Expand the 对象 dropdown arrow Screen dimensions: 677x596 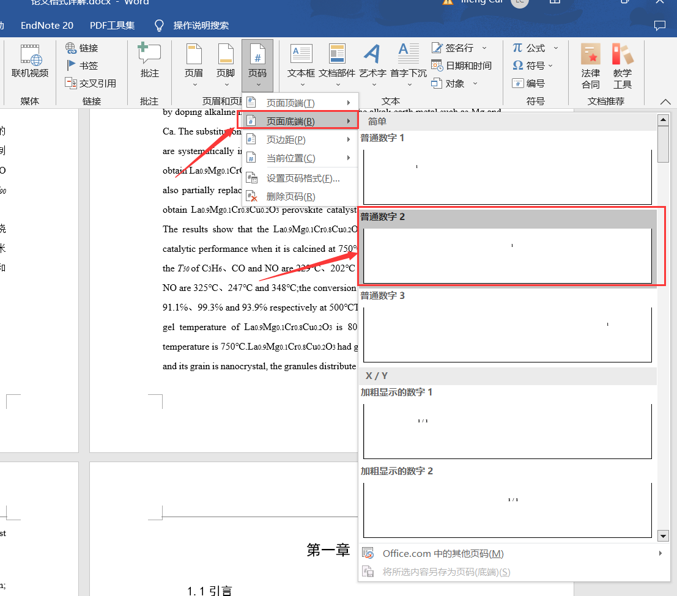click(475, 83)
